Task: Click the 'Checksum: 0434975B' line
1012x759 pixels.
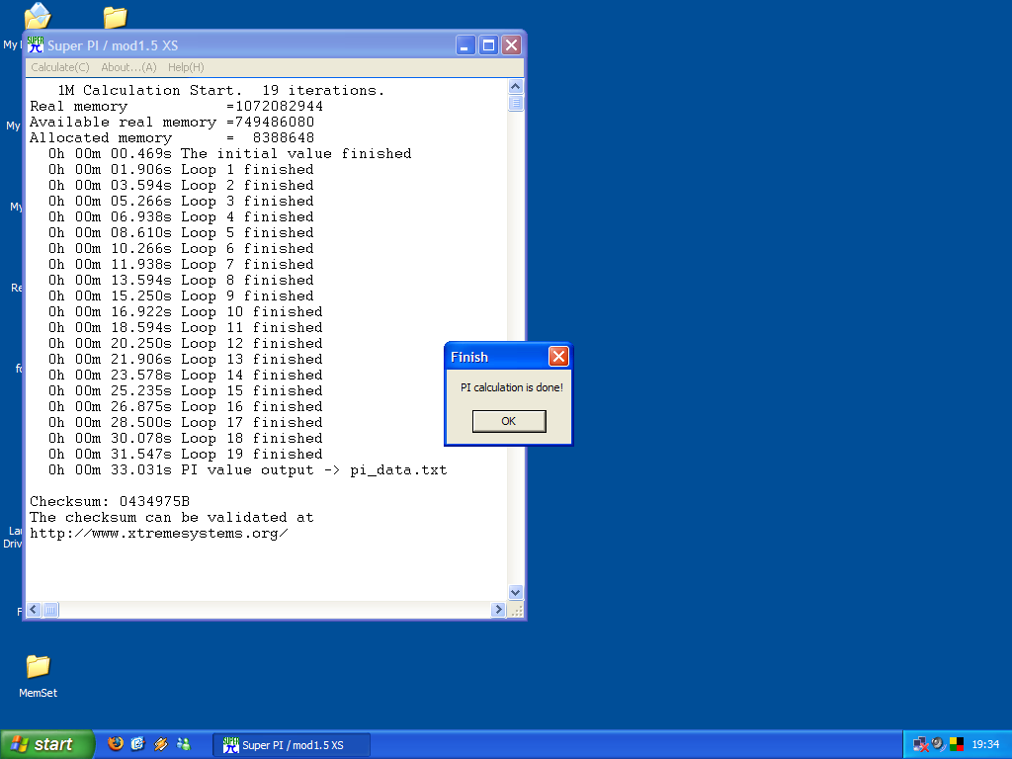Action: 110,501
